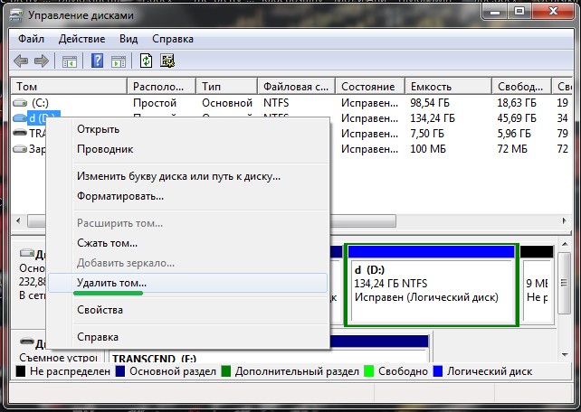Open the Вид menu
The image size is (581, 412).
(129, 39)
